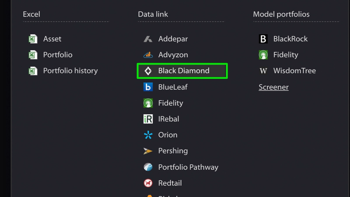
Task: Choose the Pershing data link
Action: (173, 151)
